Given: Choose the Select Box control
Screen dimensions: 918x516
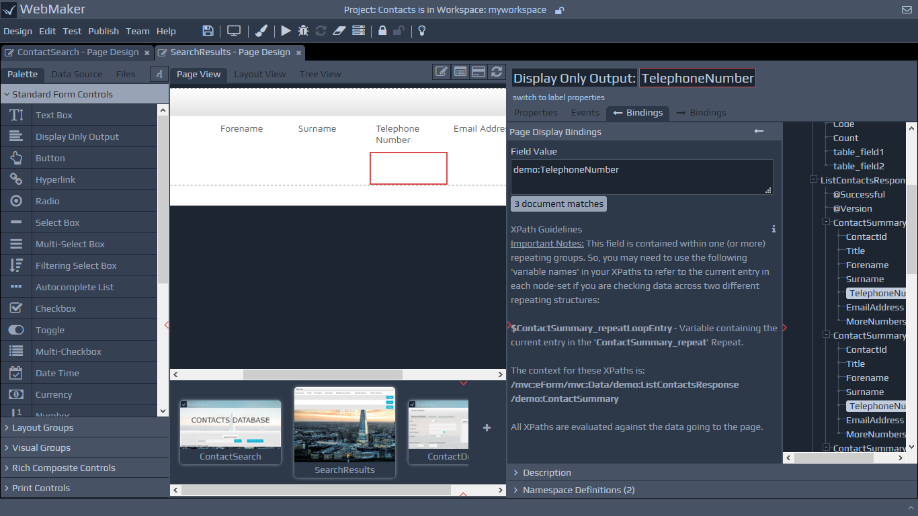Looking at the screenshot, I should tap(79, 222).
